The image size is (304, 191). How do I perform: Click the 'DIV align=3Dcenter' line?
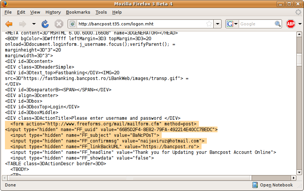32,95
